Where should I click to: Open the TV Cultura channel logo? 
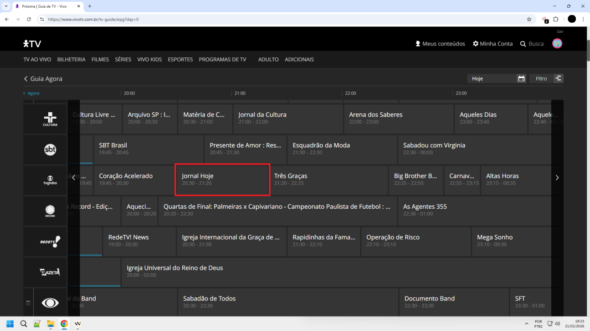[50, 119]
